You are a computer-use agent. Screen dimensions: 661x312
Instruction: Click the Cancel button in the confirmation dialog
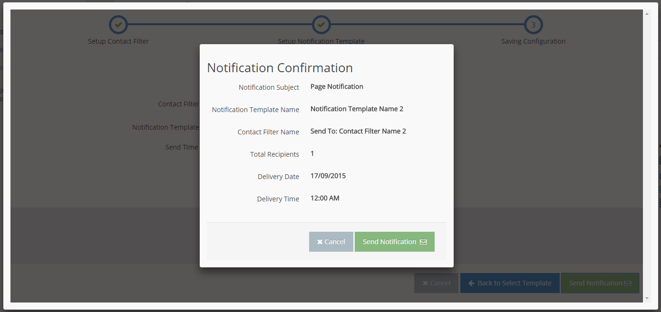click(x=331, y=242)
